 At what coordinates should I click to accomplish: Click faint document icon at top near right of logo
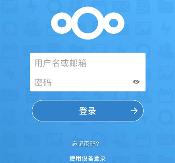[x=143, y=6]
